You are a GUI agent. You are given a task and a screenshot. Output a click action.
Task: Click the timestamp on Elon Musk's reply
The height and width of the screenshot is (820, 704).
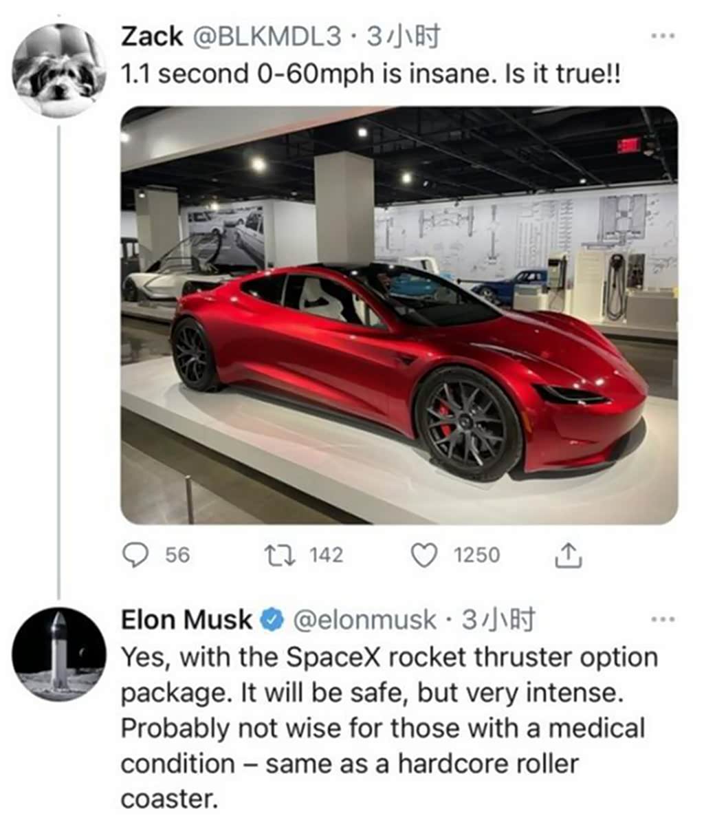tap(498, 620)
